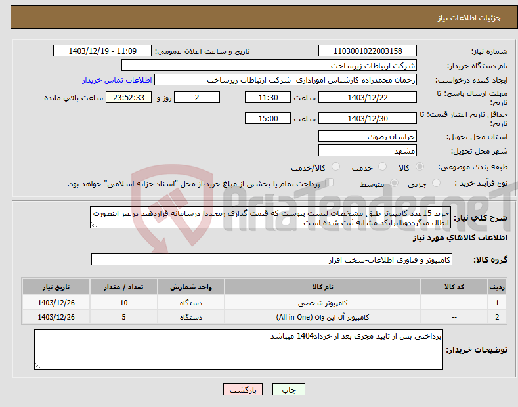Select the خدمت radio button

(382, 167)
